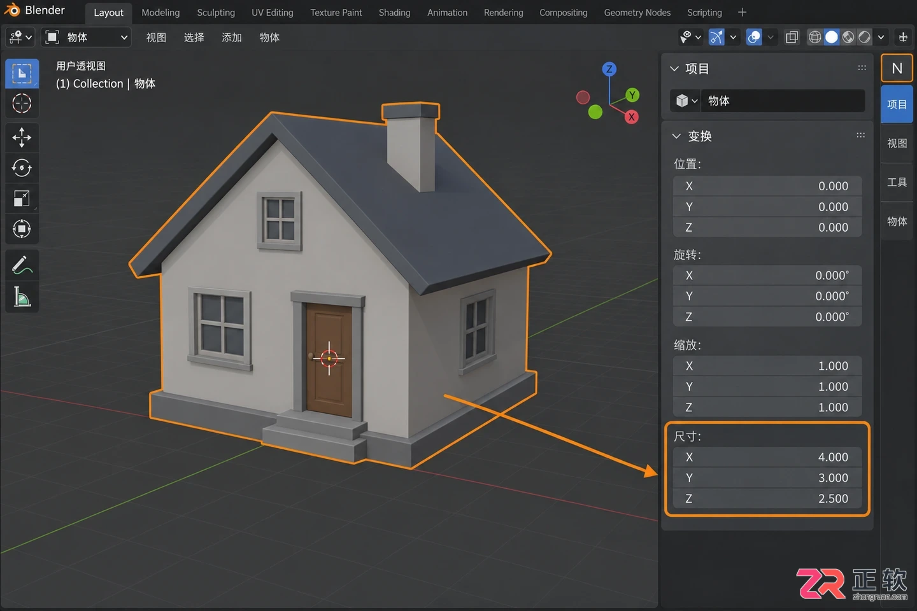Switch to the Modeling workspace tab
Screen dimensions: 917x611
(160, 12)
